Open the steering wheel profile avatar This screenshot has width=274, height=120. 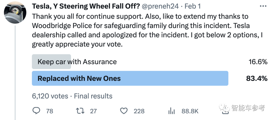click(15, 12)
